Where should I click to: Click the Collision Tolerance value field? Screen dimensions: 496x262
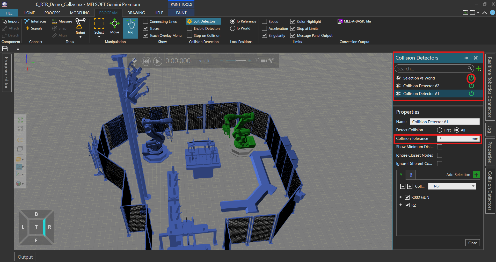click(x=458, y=139)
